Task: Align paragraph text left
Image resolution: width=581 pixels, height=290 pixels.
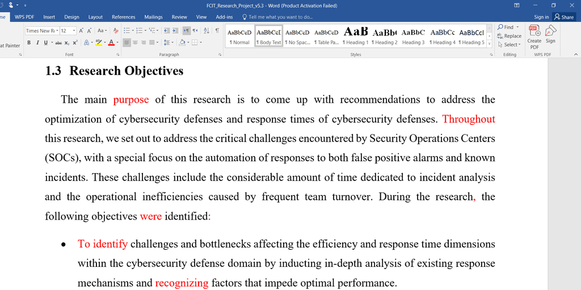Action: pyautogui.click(x=127, y=43)
